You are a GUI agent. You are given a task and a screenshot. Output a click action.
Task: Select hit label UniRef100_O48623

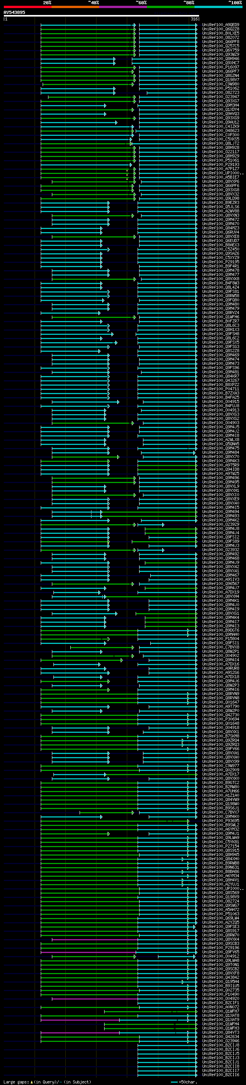pos(221,130)
